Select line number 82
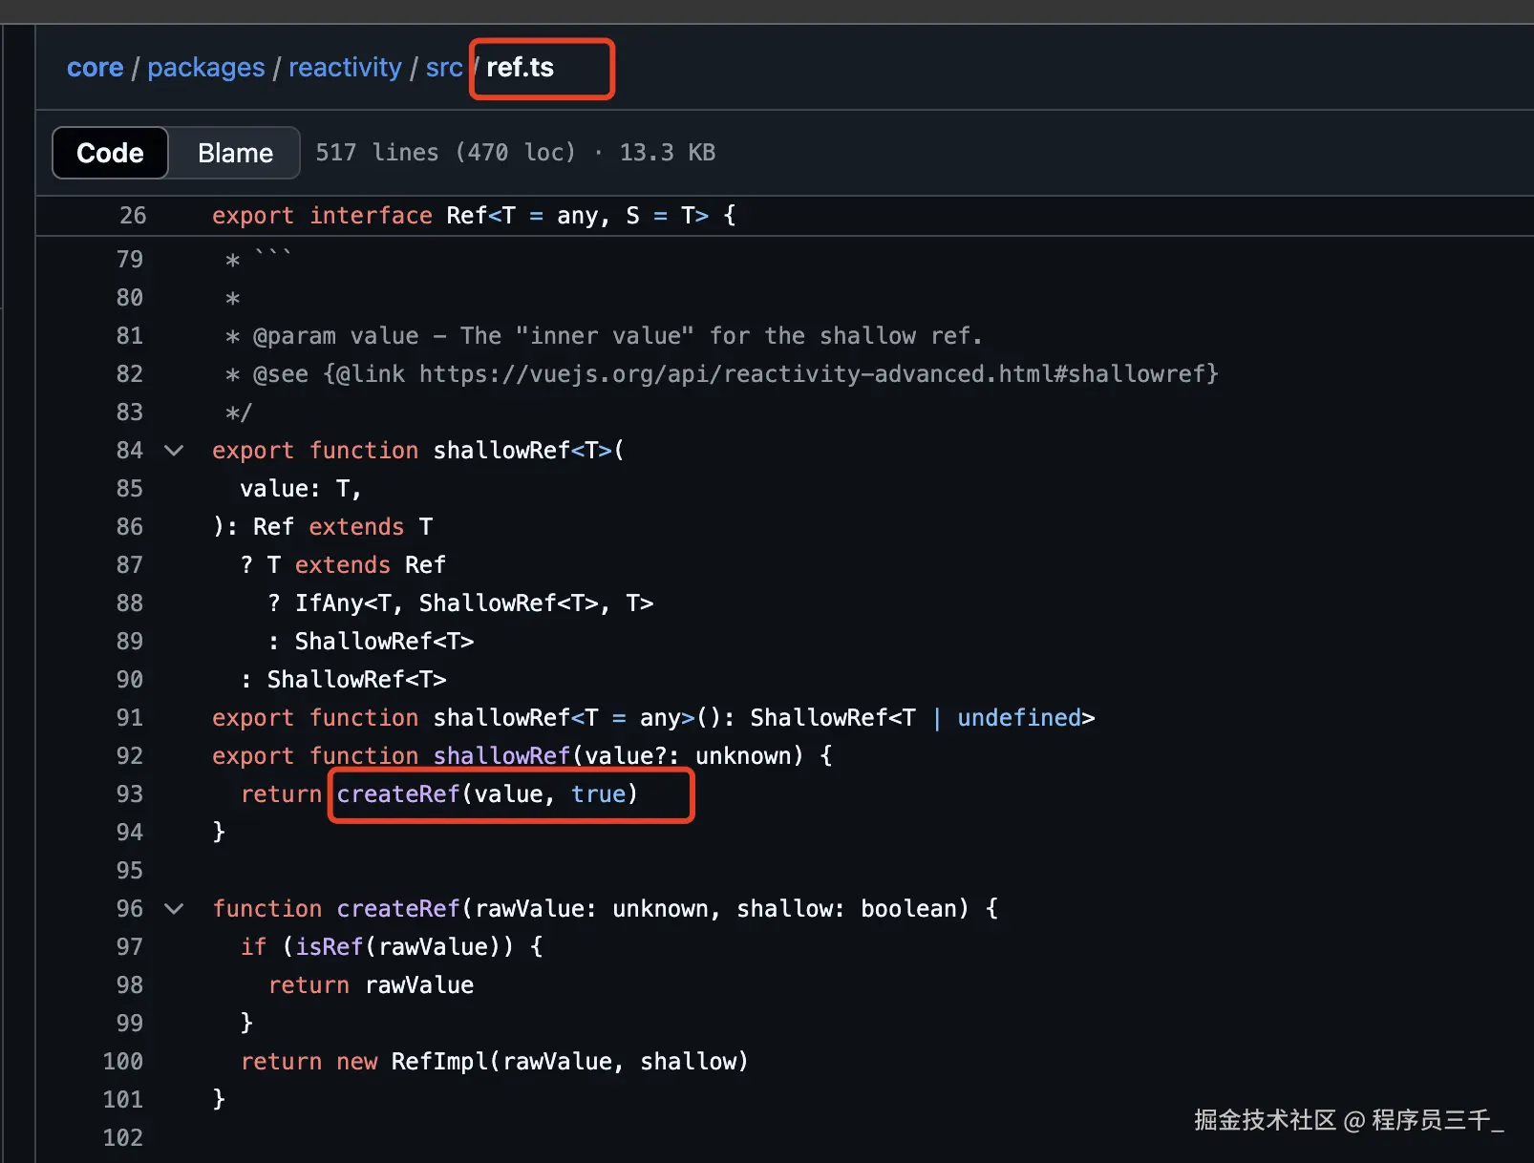Viewport: 1534px width, 1163px height. [x=130, y=374]
